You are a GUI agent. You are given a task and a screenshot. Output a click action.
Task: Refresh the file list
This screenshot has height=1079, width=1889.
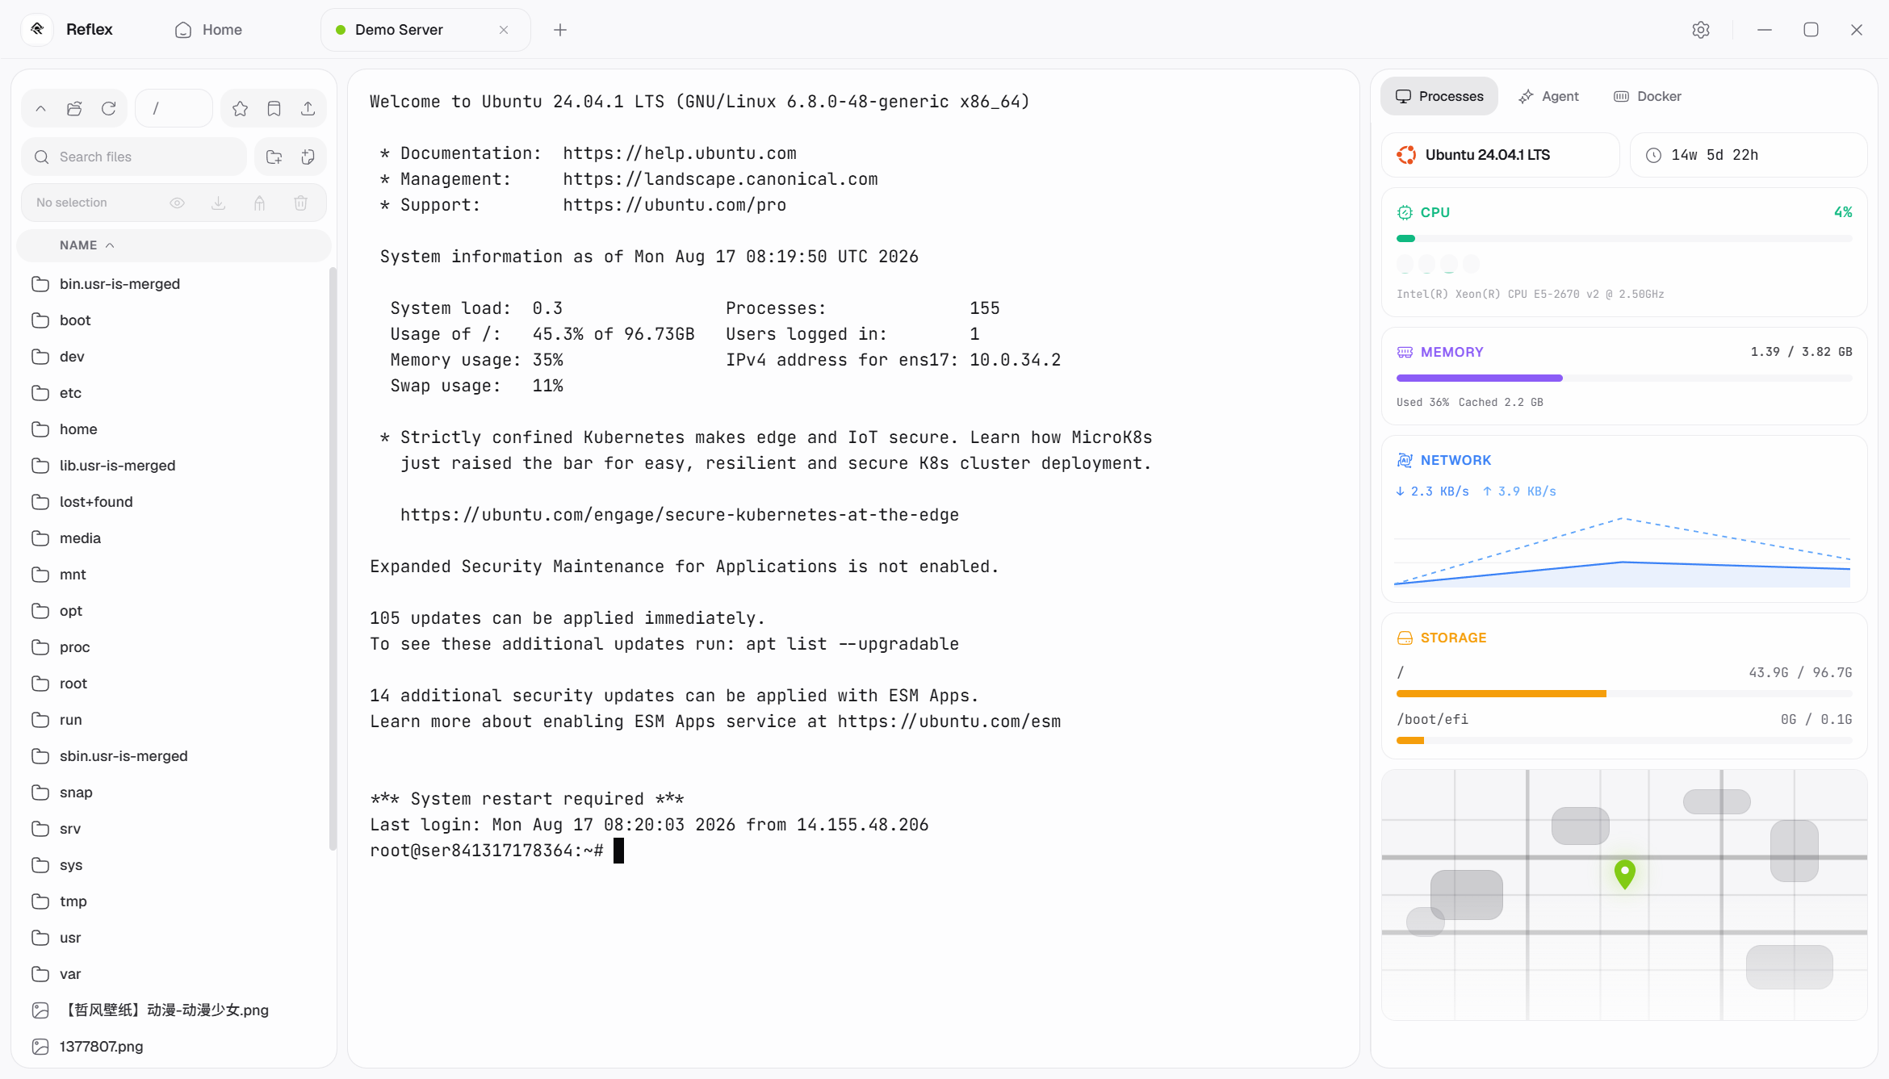pos(108,108)
